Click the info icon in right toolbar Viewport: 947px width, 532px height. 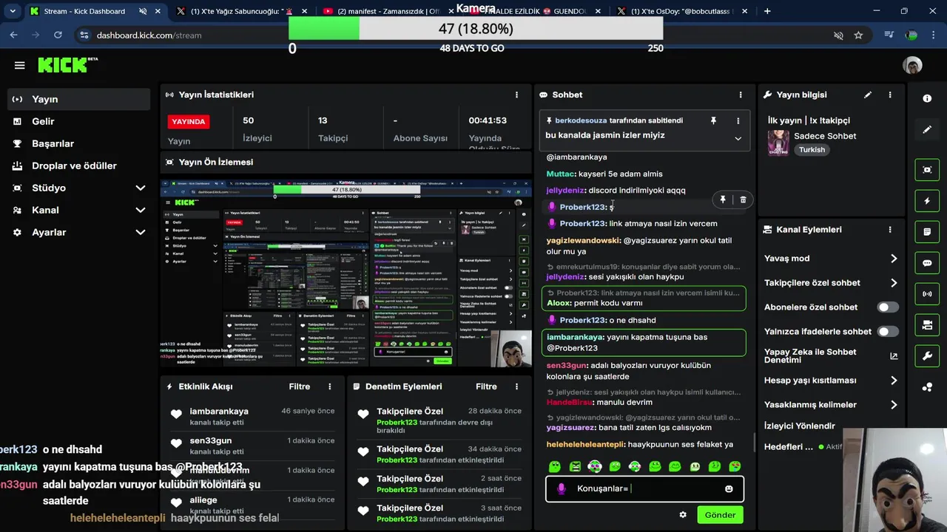tap(927, 98)
